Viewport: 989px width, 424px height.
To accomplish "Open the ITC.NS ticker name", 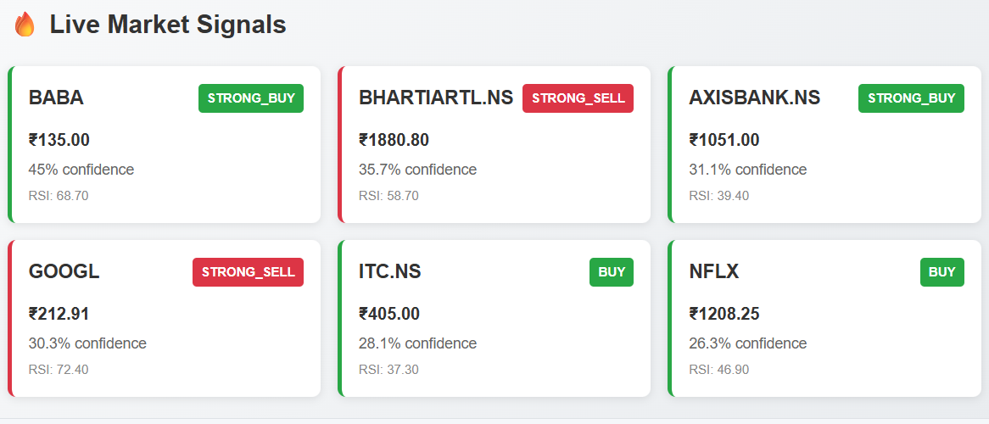I will 390,272.
